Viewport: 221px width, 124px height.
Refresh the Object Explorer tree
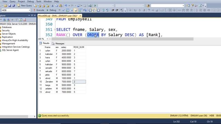click(x=20, y=20)
